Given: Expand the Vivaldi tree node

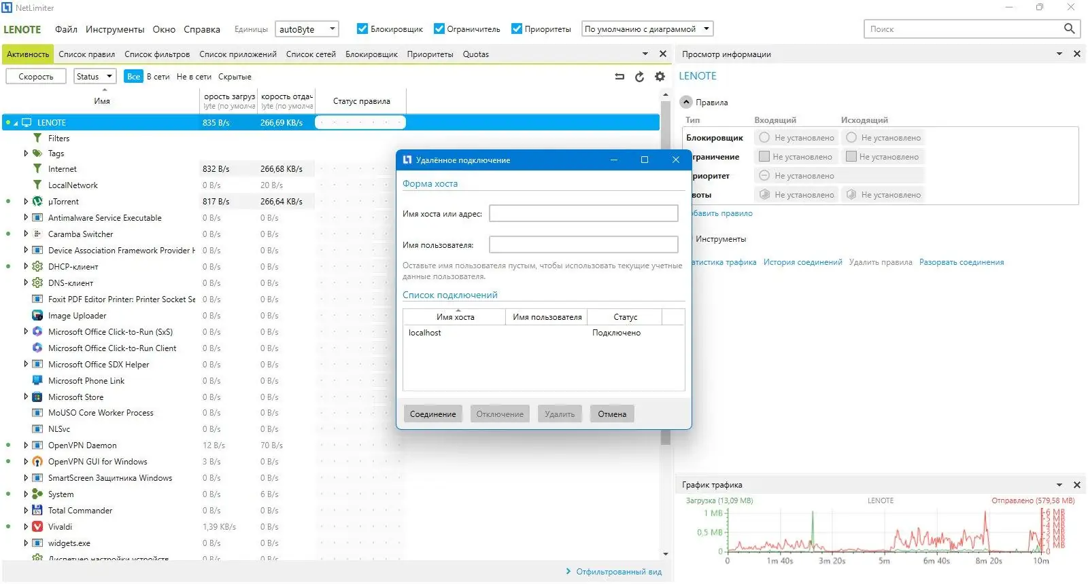Looking at the screenshot, I should click(x=26, y=527).
